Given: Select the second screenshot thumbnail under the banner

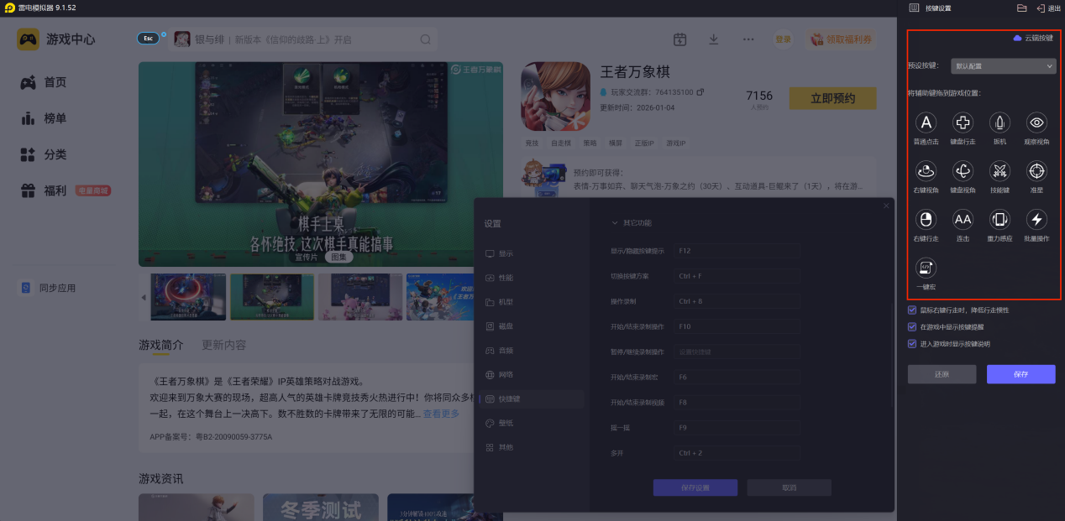Looking at the screenshot, I should tap(272, 297).
